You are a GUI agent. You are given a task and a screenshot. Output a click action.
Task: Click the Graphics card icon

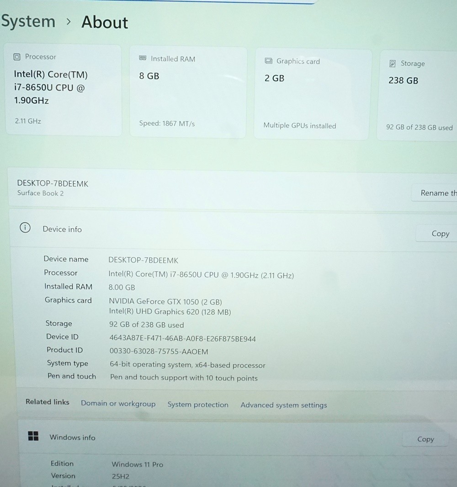(x=269, y=60)
